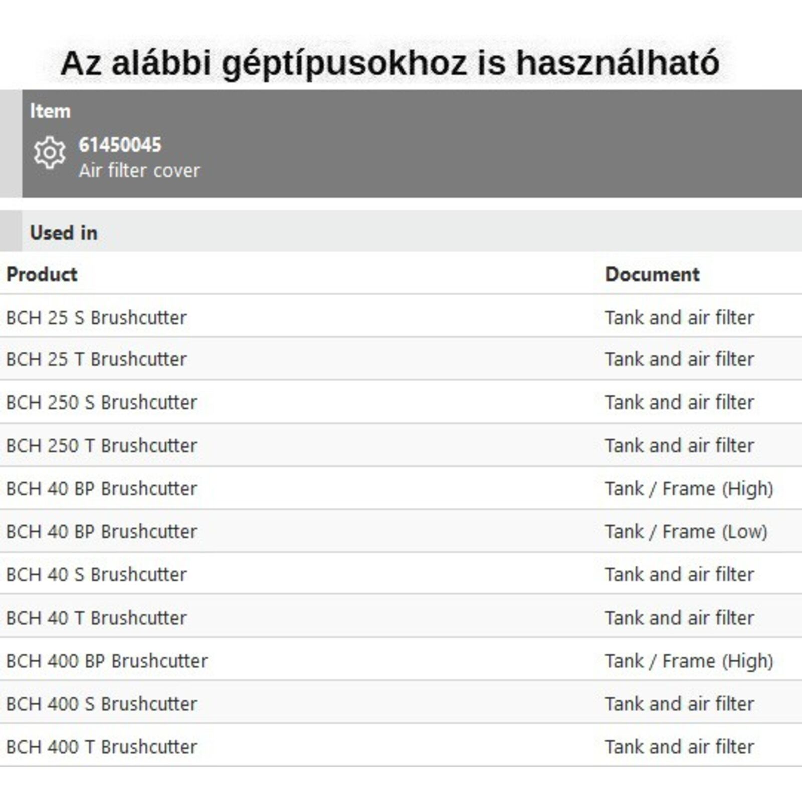Open Tank / Frame (High) for BCH 400 BP
The image size is (802, 802).
689,661
